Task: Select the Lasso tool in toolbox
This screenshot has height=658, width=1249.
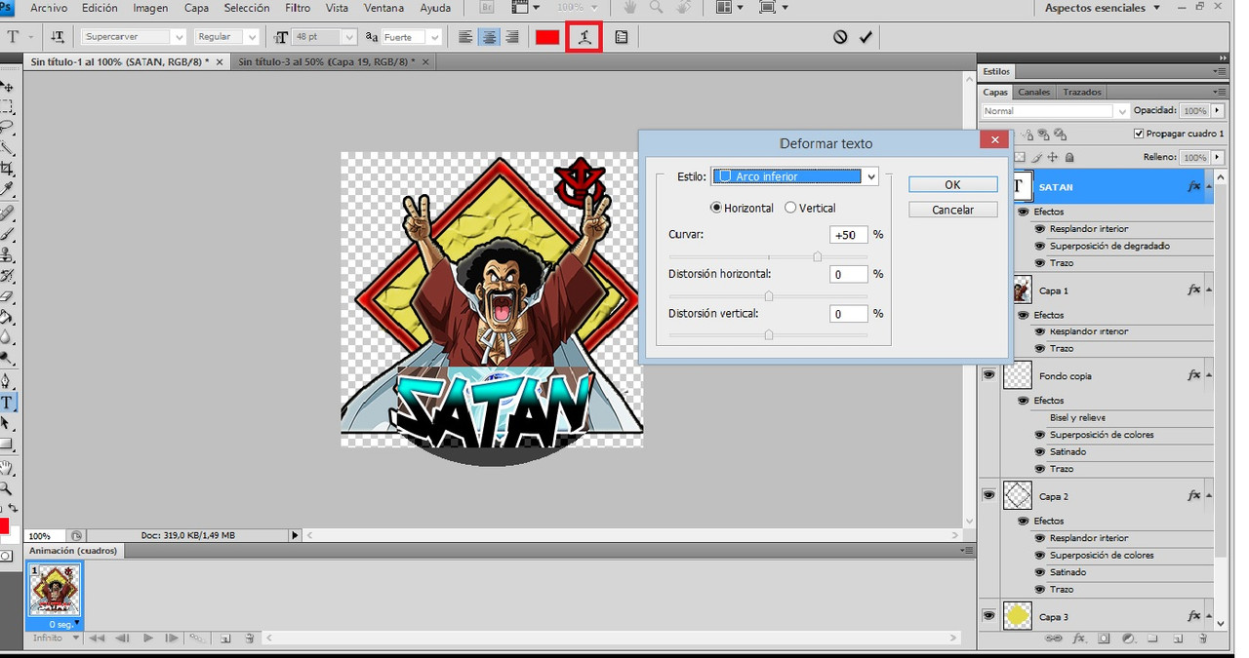Action: 7,127
